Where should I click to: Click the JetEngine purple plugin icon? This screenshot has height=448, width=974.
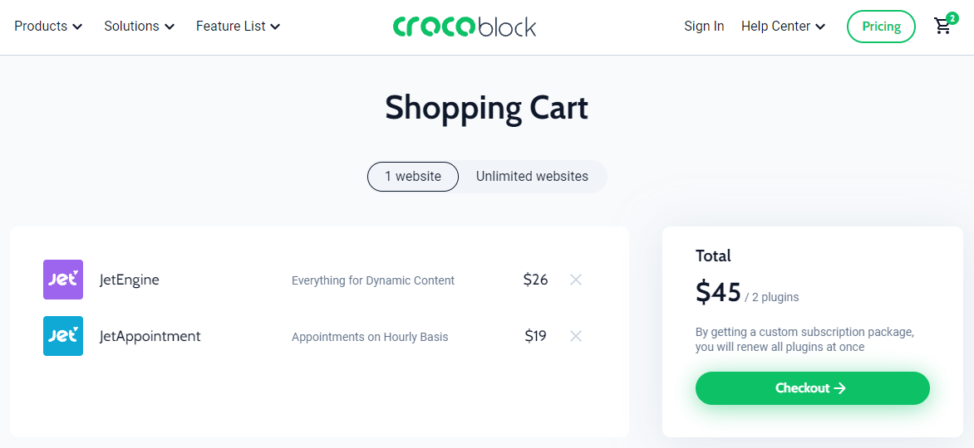62,280
